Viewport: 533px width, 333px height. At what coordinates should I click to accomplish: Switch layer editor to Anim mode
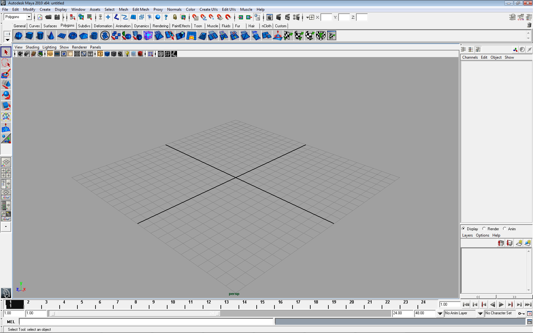pyautogui.click(x=505, y=229)
